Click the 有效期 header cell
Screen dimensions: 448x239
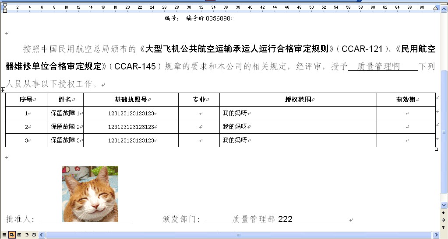[406, 100]
